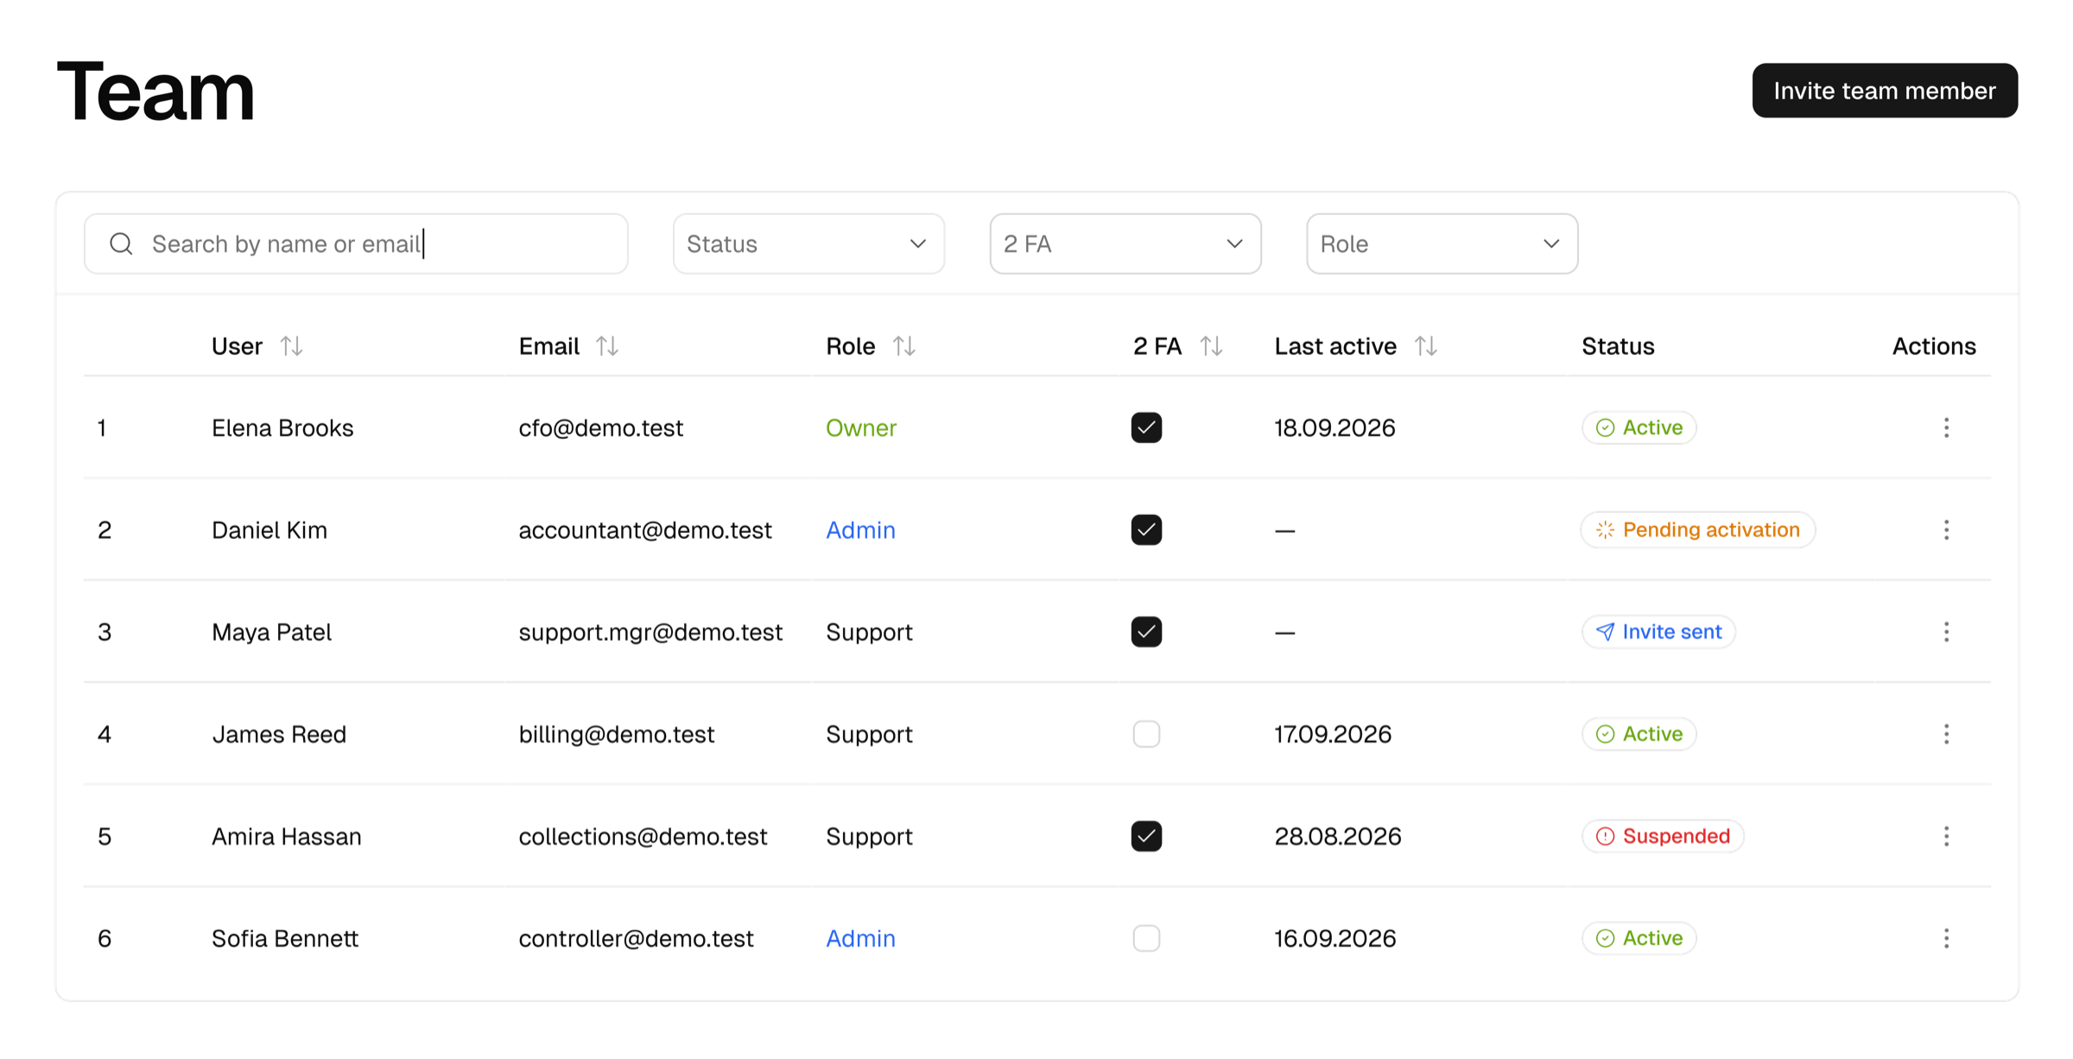Open the Role filter dropdown
2073x1059 pixels.
pyautogui.click(x=1442, y=244)
